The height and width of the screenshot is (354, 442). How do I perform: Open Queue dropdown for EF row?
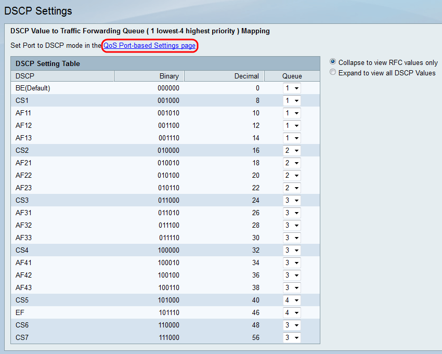(292, 312)
